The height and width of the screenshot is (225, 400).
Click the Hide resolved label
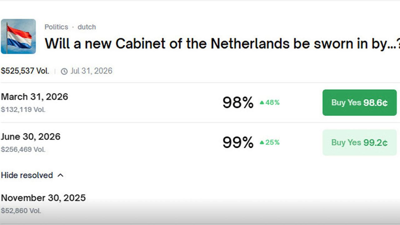click(x=27, y=175)
